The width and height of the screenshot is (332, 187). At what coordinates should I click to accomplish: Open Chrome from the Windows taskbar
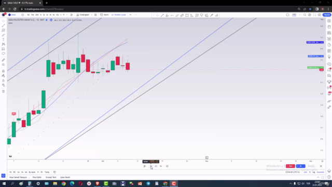63,183
